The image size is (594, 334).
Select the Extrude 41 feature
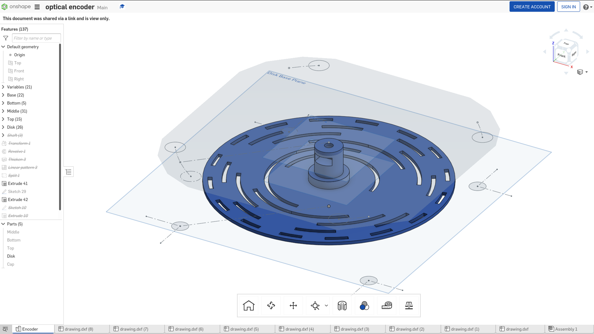pos(18,183)
